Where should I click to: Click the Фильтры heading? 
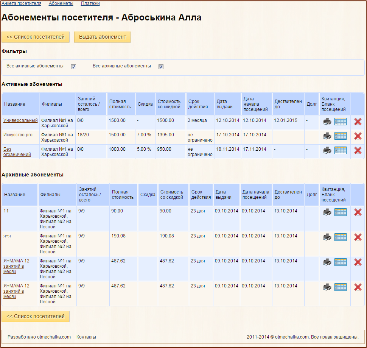(14, 51)
